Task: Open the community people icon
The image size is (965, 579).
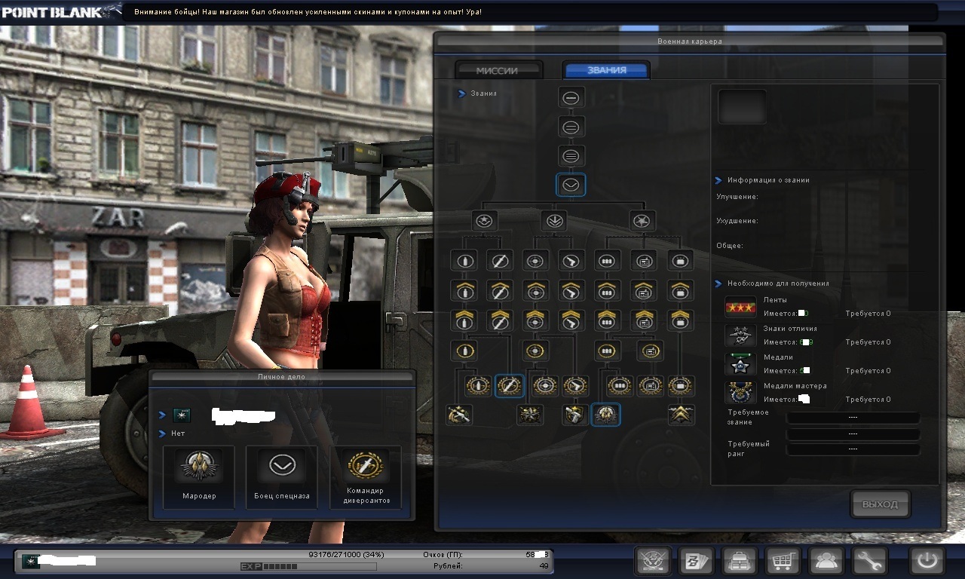Action: point(826,561)
